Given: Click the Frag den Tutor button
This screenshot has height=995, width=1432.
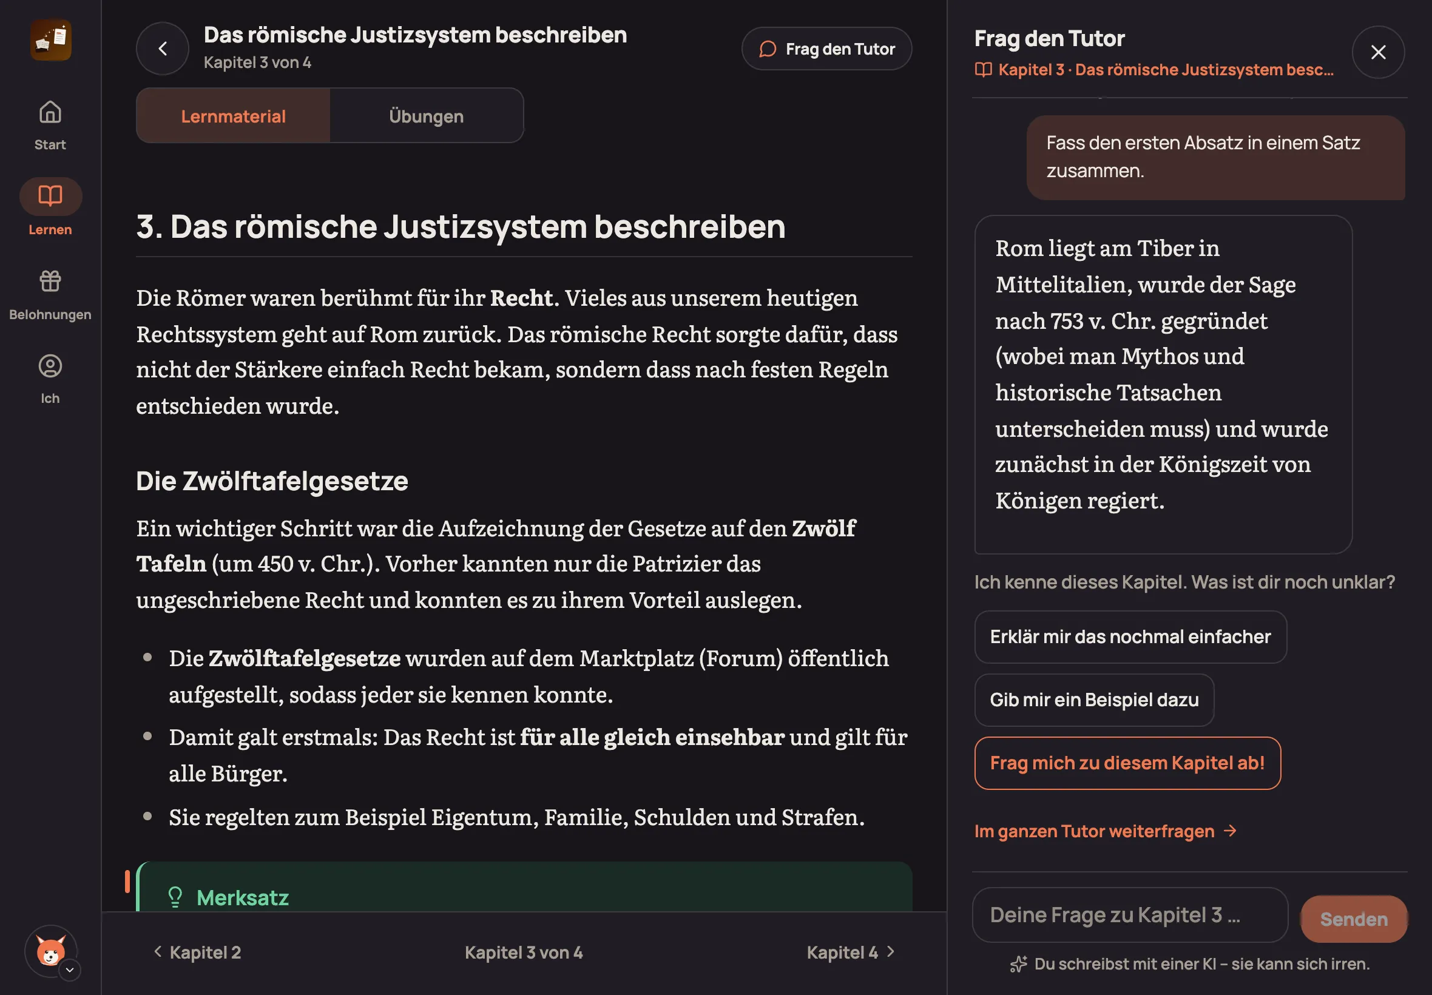Looking at the screenshot, I should tap(826, 49).
